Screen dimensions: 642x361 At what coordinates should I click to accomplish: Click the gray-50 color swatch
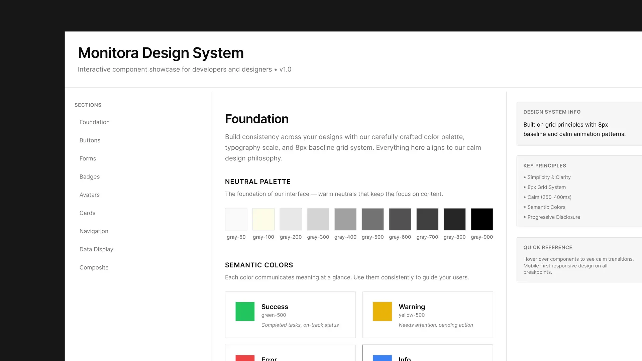236,219
